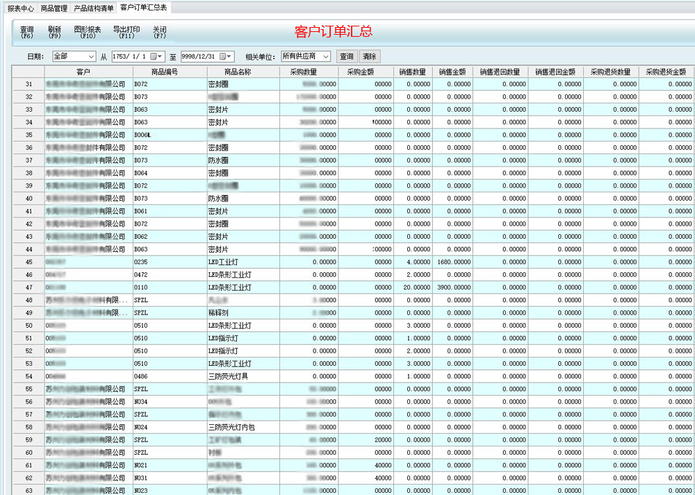
Task: Click the 采购退货数量 column header
Action: (611, 72)
